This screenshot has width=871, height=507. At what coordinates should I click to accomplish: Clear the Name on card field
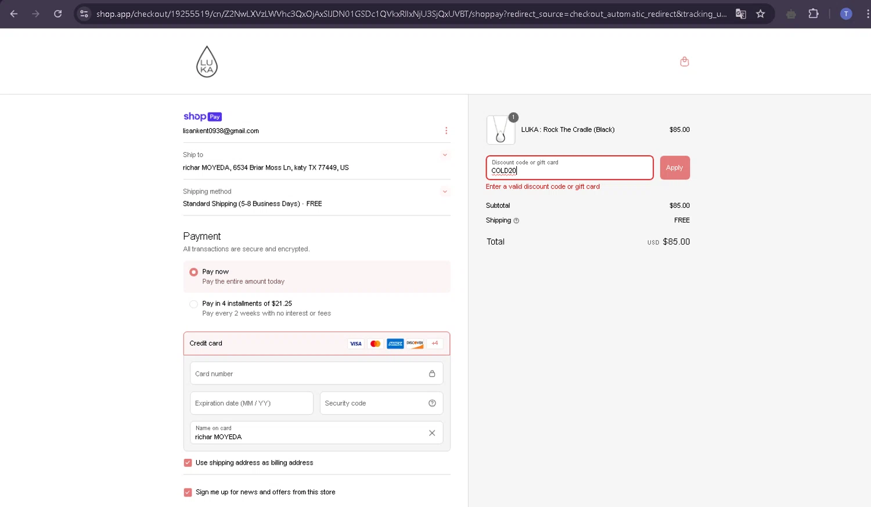[x=432, y=433]
